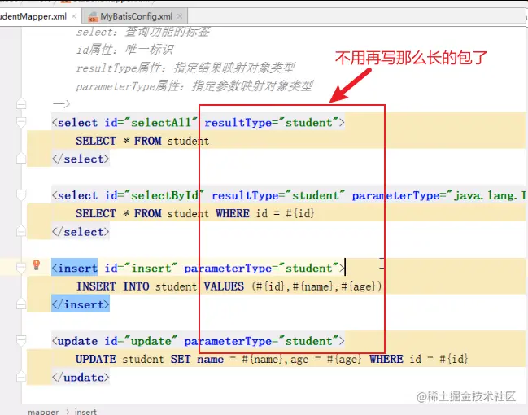Screen dimensions: 528x415
Task: Fold marker at the first </select> closing line
Action: coord(21,159)
